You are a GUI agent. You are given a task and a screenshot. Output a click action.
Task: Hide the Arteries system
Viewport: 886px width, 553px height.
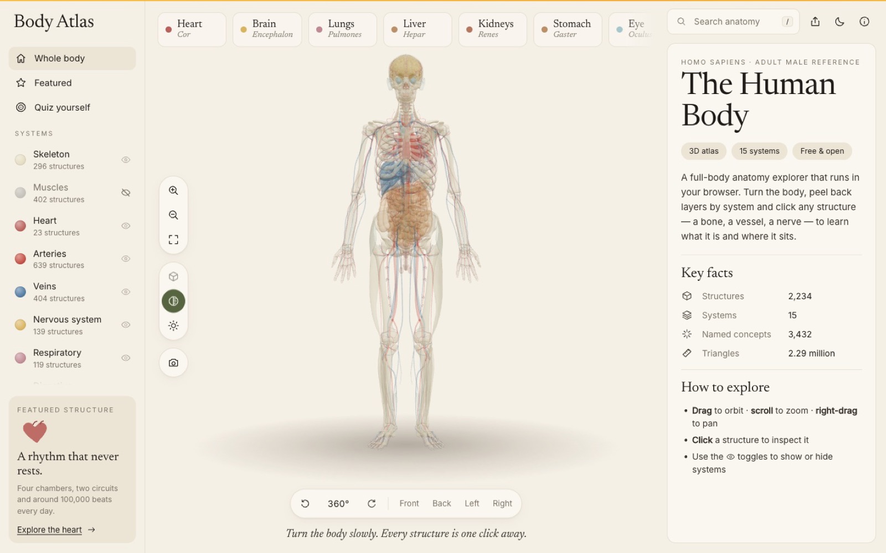126,259
